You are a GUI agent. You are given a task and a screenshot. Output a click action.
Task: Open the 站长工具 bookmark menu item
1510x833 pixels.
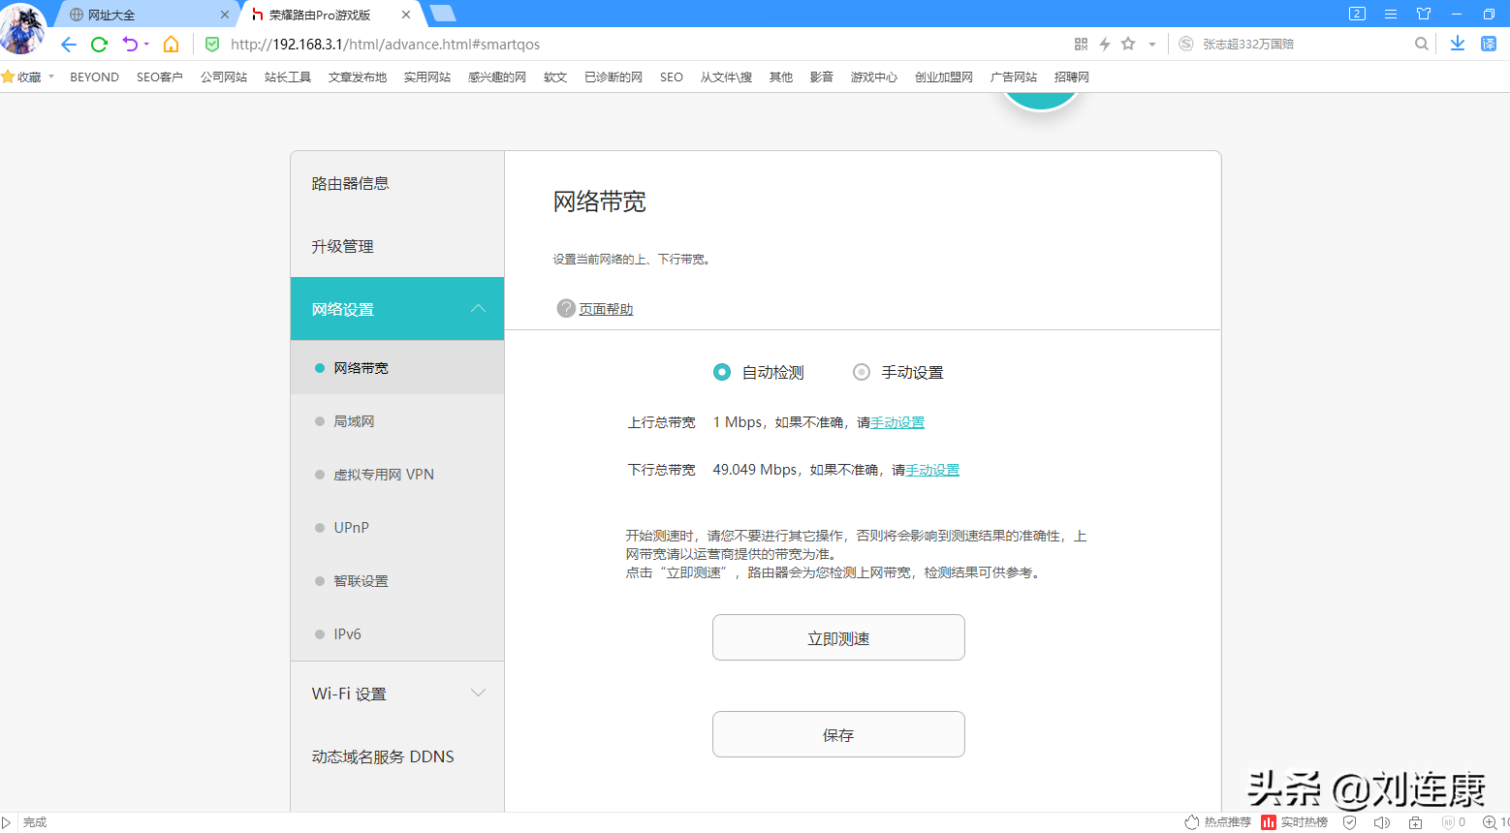click(287, 77)
